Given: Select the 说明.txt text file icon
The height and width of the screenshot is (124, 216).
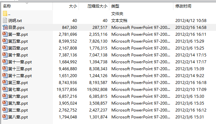Looking at the screenshot, I should coord(5,20).
